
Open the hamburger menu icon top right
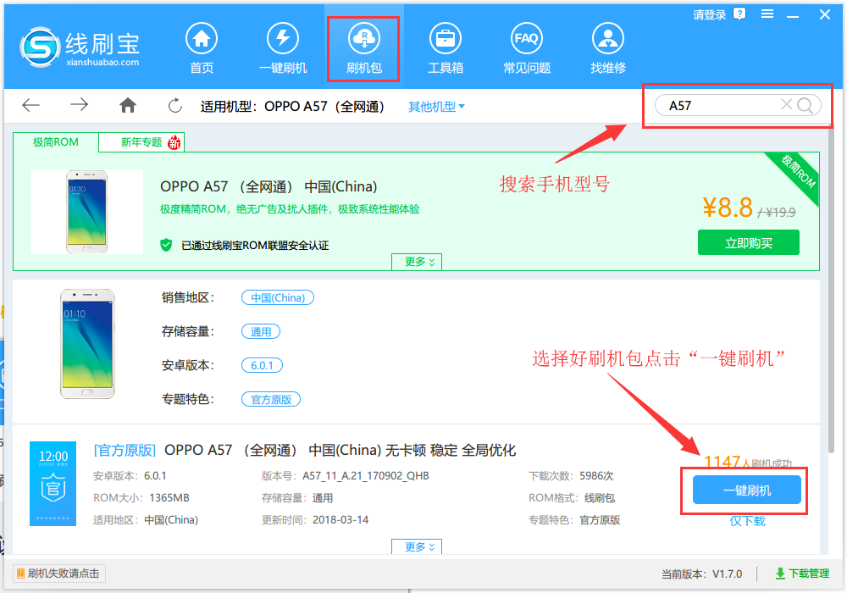click(767, 14)
